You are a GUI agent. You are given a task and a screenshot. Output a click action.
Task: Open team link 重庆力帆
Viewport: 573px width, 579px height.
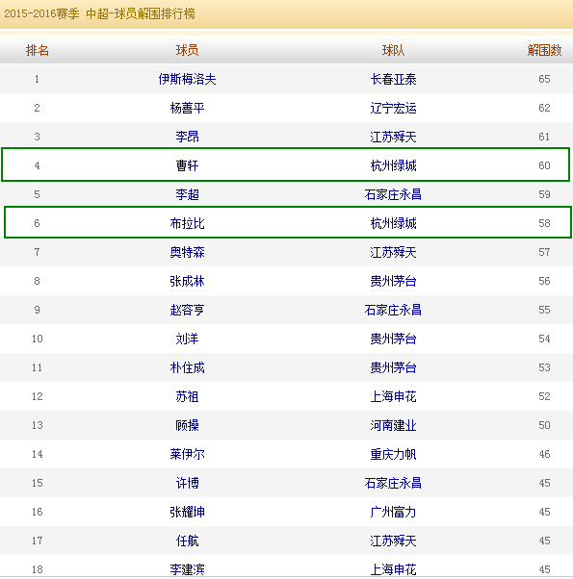393,454
